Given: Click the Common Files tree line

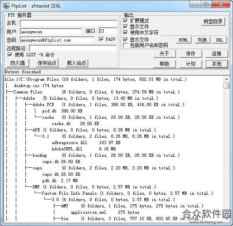Looking at the screenshot, I should point(97,92).
